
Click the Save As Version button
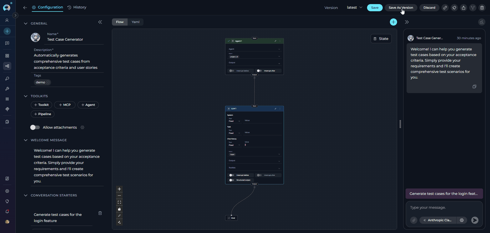[401, 8]
